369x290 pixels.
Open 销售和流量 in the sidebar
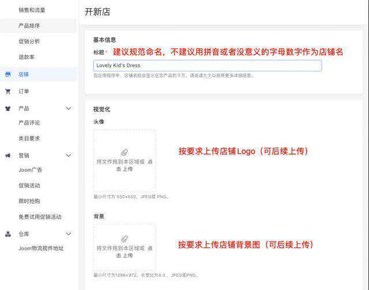(32, 10)
